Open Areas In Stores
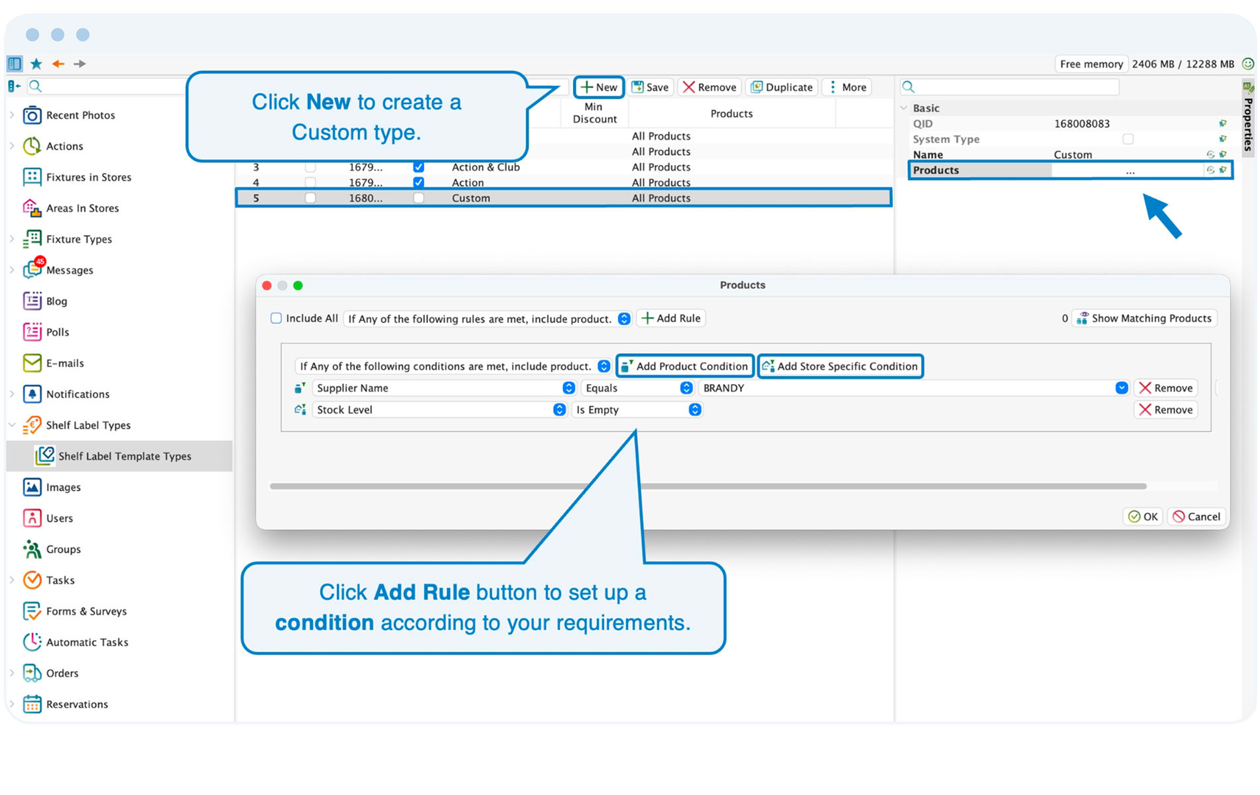This screenshot has height=795, width=1260. 82,208
